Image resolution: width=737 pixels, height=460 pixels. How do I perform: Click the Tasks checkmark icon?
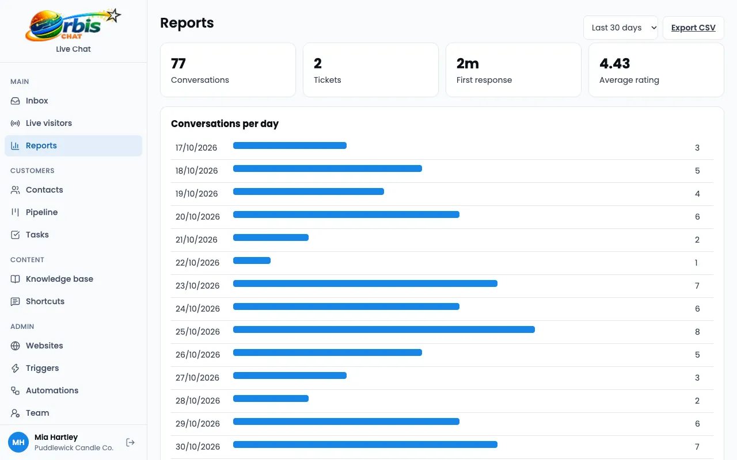coord(16,235)
